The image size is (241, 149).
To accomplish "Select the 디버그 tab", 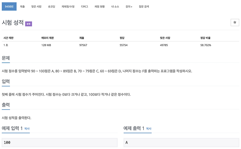I will click(x=85, y=6).
